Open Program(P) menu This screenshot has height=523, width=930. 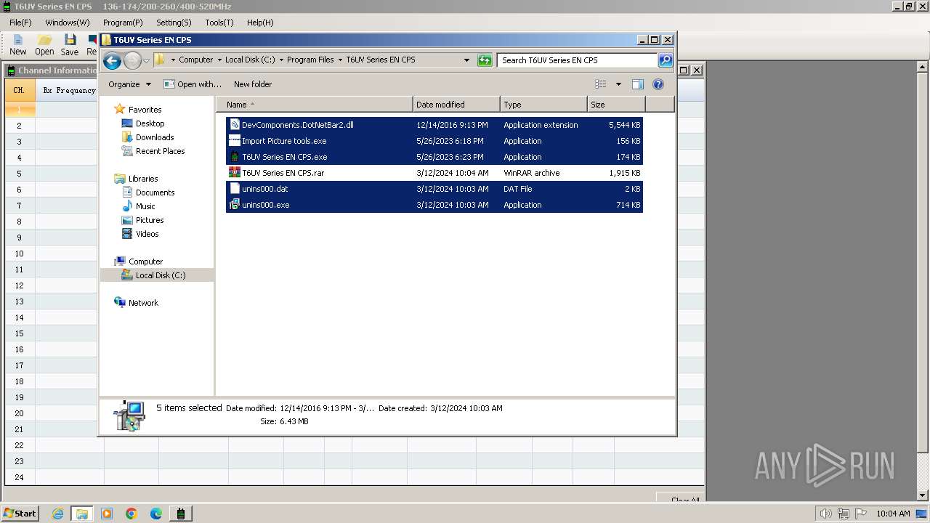pyautogui.click(x=123, y=23)
